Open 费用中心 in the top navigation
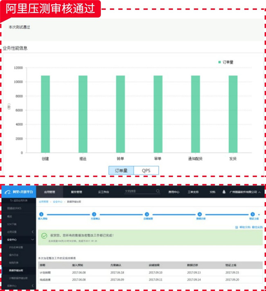 pyautogui.click(x=174, y=192)
